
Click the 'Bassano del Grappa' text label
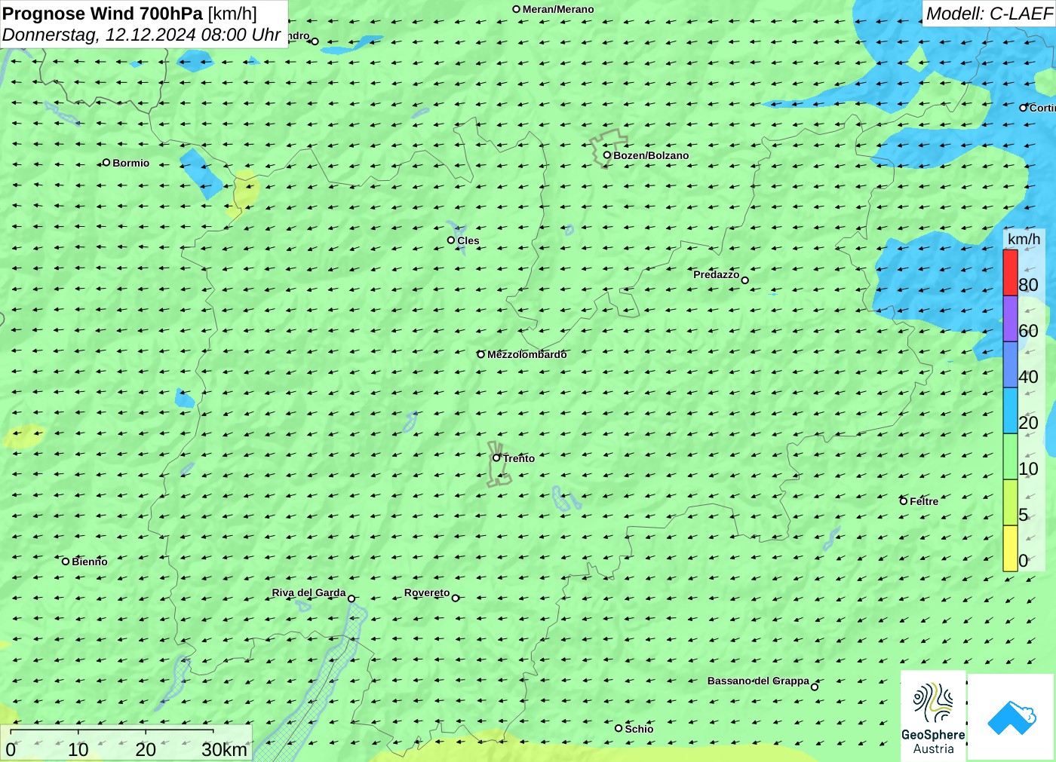(x=758, y=681)
